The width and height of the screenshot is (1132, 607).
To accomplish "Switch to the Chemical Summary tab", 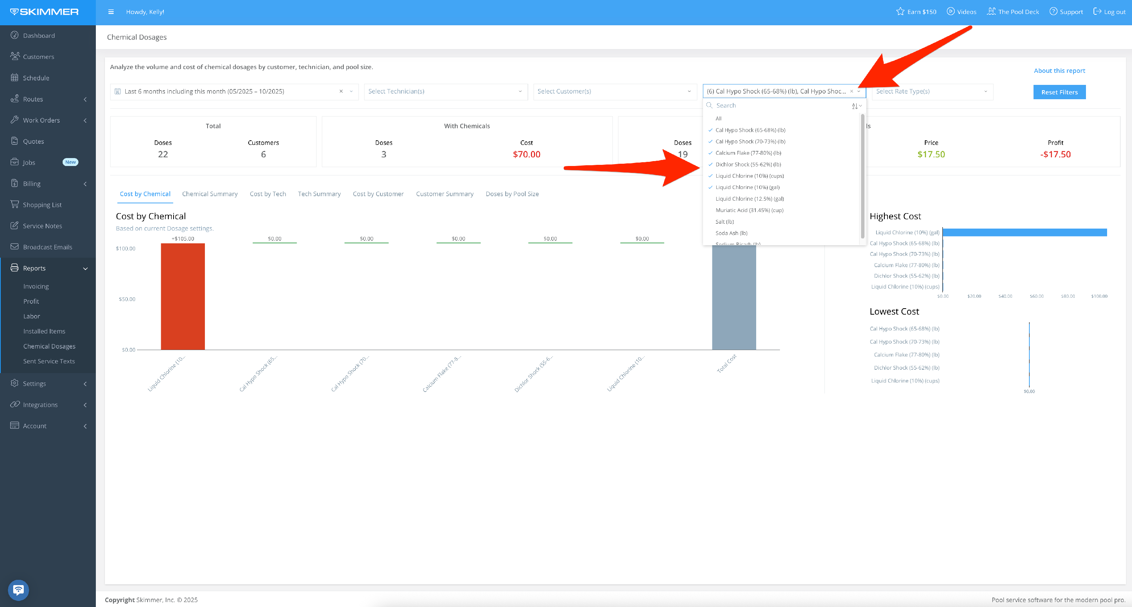I will click(210, 194).
